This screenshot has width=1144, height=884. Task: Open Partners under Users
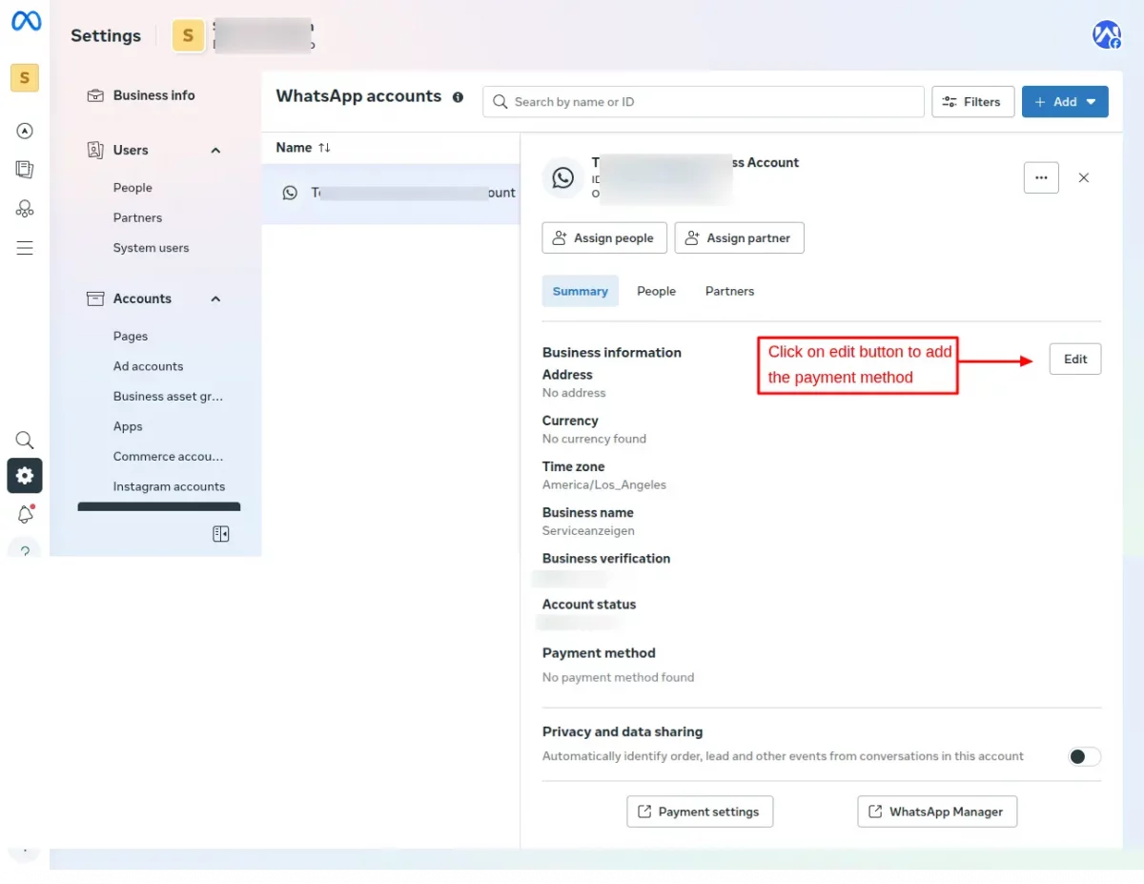click(x=137, y=217)
